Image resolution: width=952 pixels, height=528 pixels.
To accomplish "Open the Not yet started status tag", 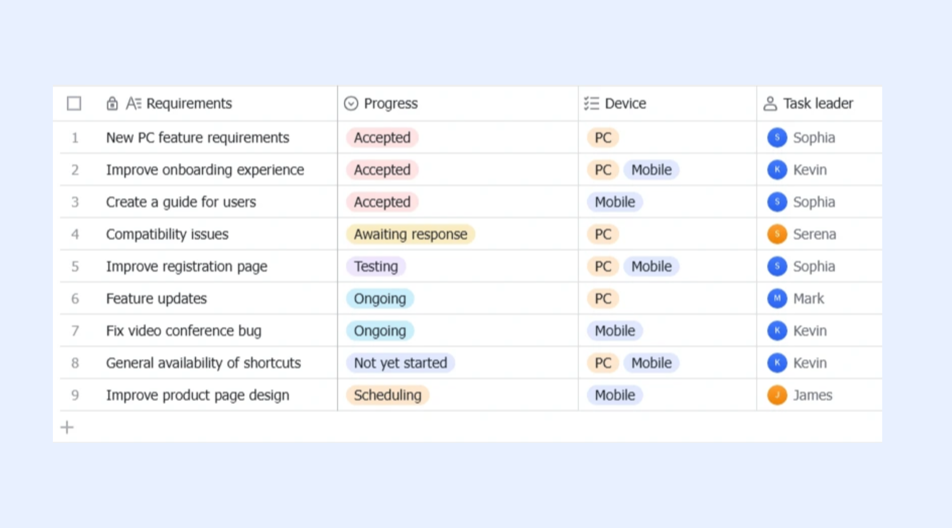I will tap(400, 363).
